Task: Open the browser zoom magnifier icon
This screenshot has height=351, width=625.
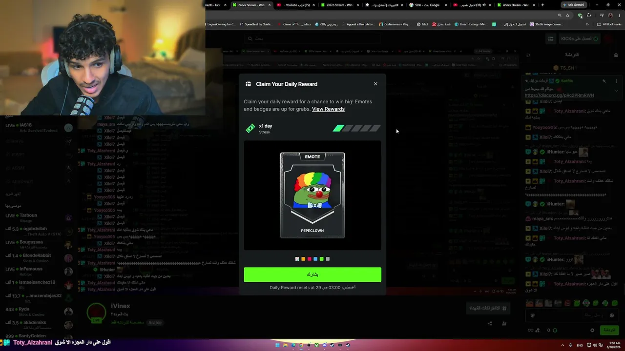Action: coord(560,16)
